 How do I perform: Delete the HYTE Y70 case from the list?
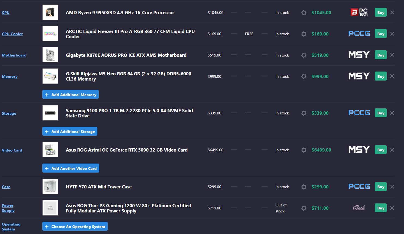392,187
